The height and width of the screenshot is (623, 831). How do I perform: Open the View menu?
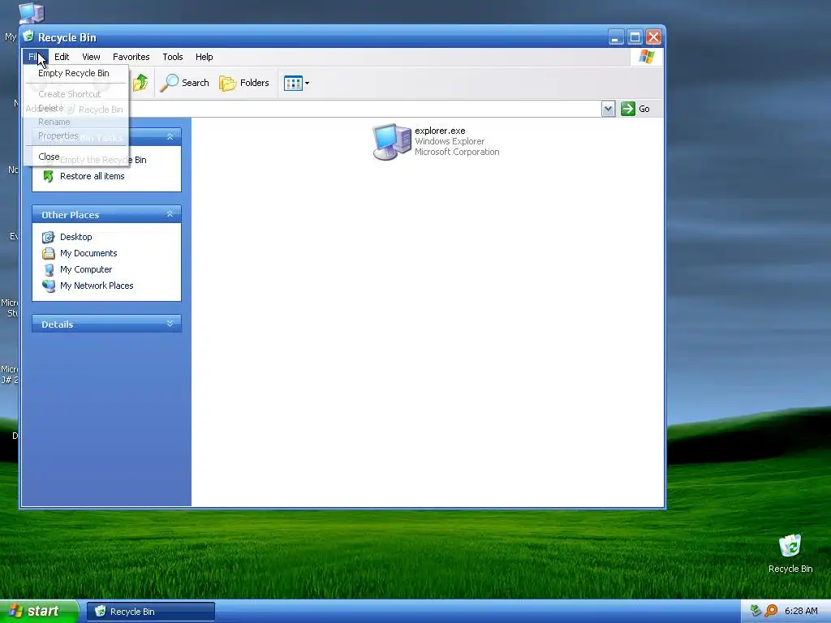tap(91, 57)
